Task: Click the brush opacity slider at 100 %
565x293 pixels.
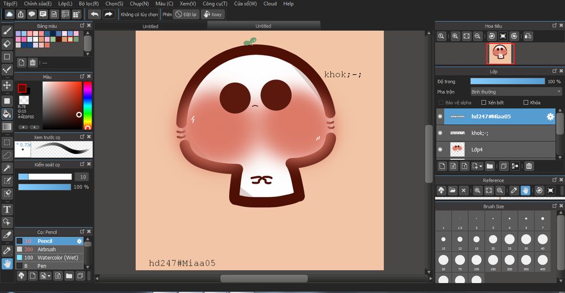Action: point(45,187)
